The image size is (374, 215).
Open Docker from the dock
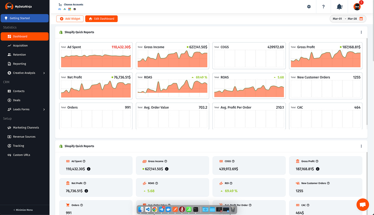click(x=169, y=209)
